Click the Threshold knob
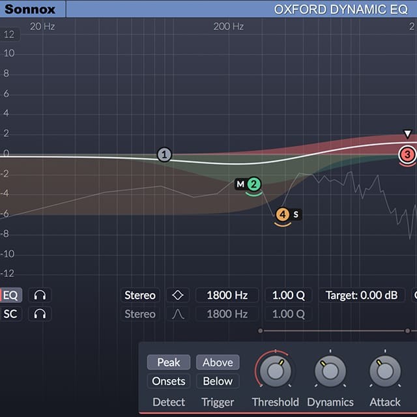 coord(275,372)
